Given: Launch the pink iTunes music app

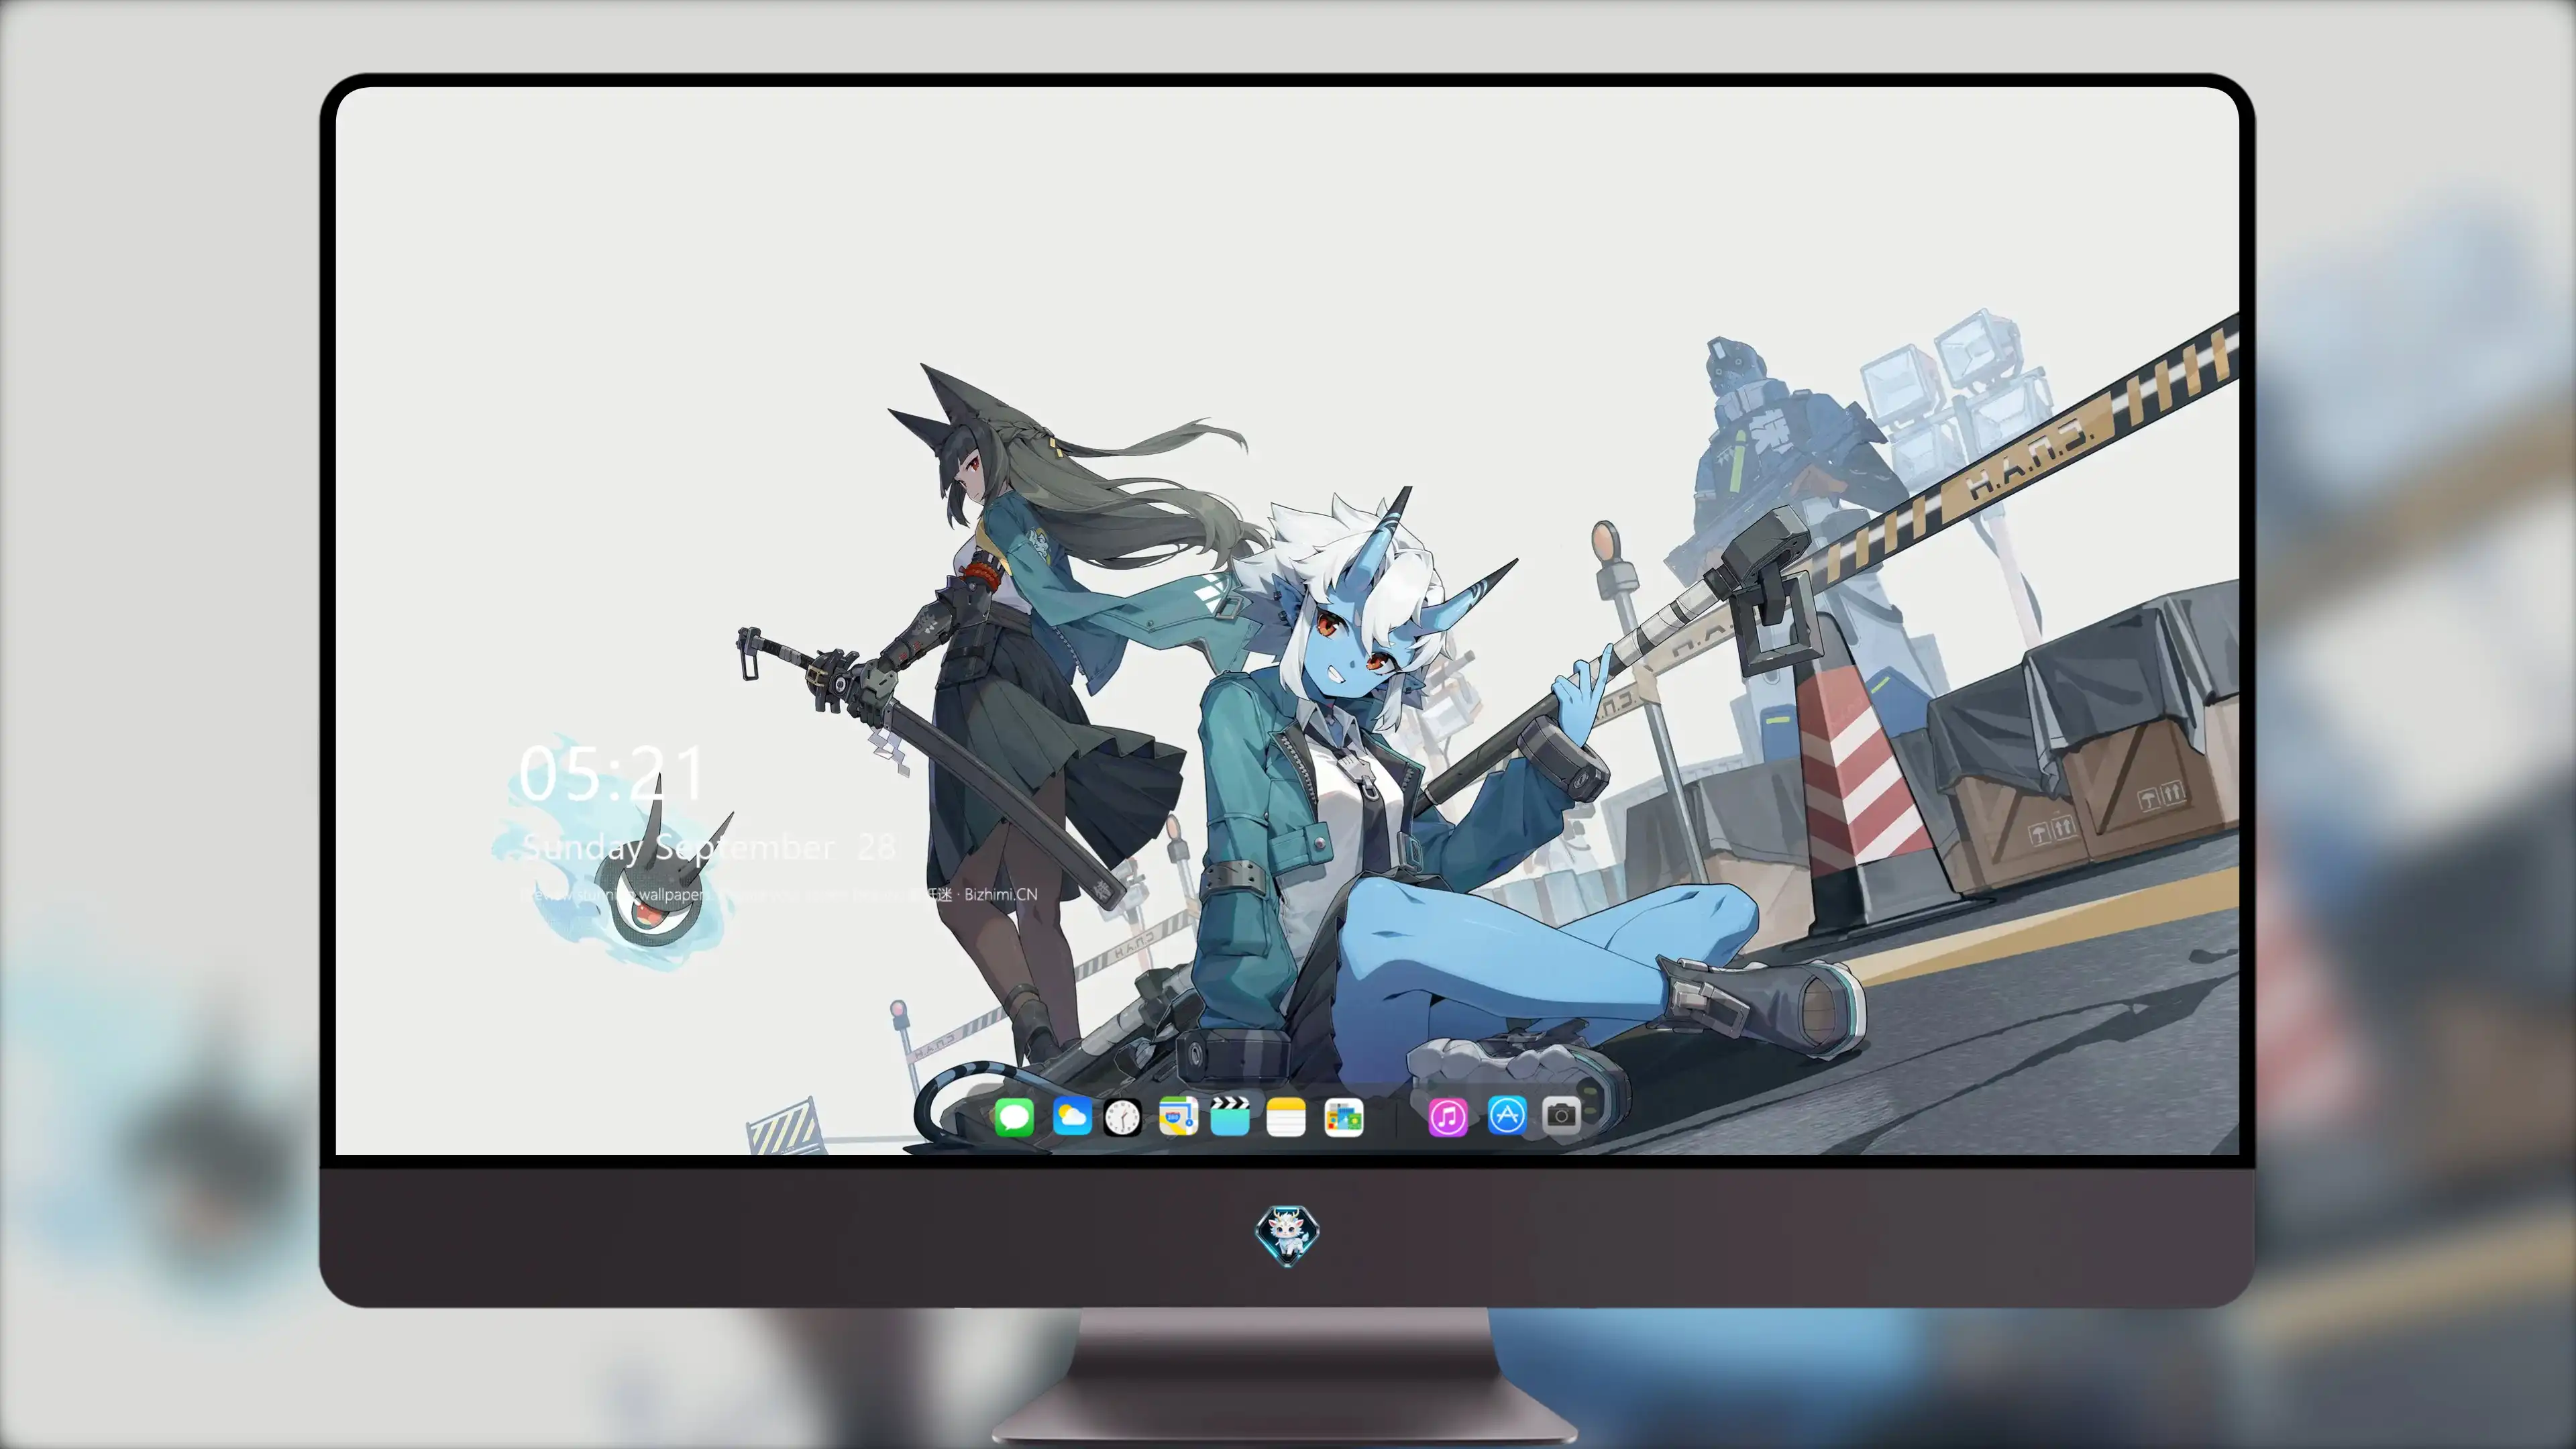Looking at the screenshot, I should click(1448, 1117).
